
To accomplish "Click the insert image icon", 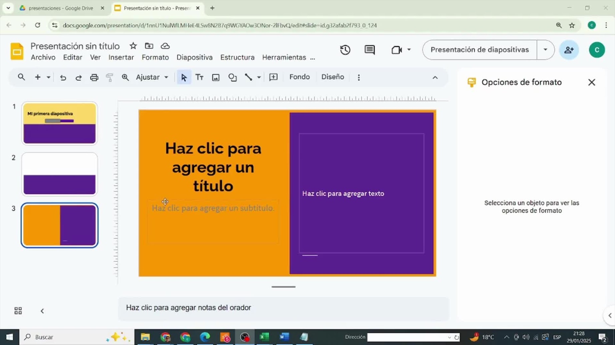I will (216, 77).
